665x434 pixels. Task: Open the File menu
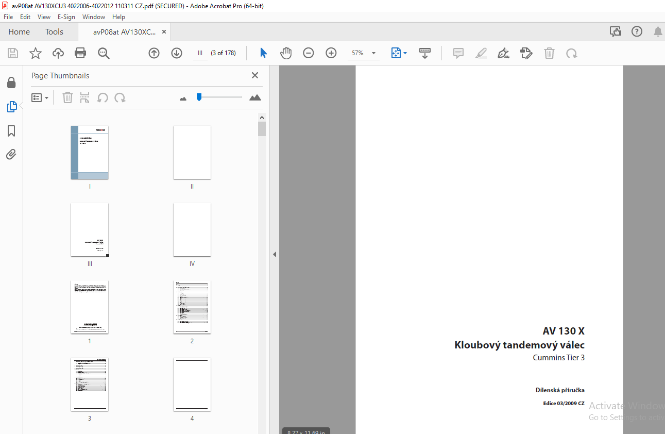click(8, 17)
